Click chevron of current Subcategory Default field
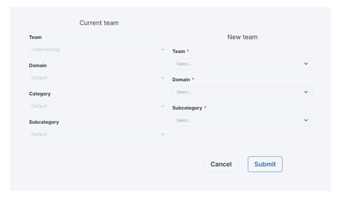The image size is (339, 197). (x=162, y=134)
